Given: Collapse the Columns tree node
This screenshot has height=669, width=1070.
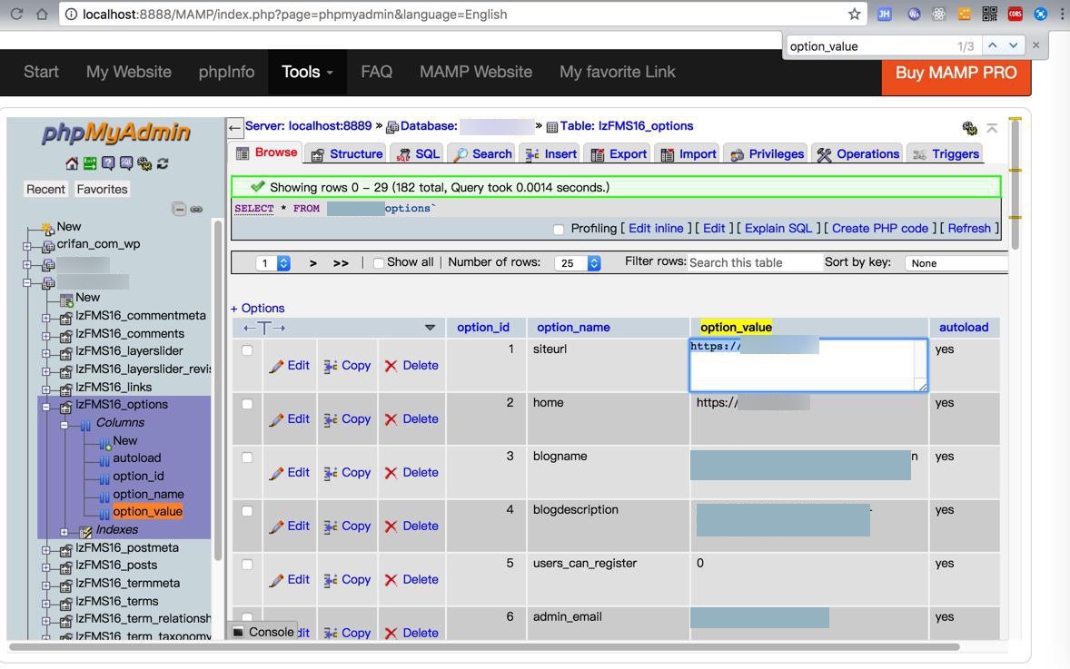Looking at the screenshot, I should (64, 425).
